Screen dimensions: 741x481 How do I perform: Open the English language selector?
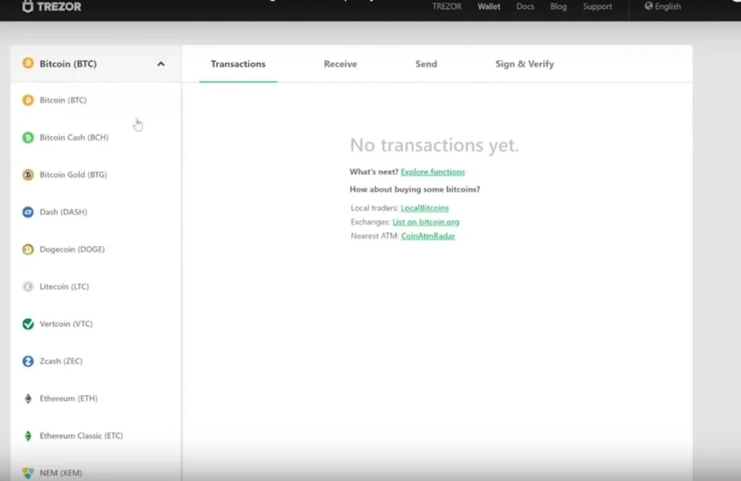(663, 7)
